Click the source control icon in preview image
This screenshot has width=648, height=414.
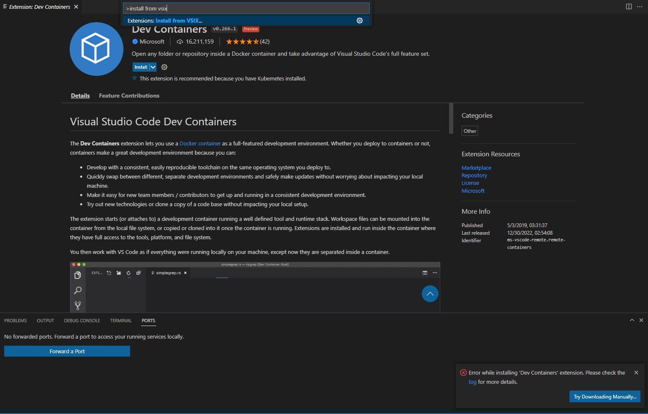[78, 305]
